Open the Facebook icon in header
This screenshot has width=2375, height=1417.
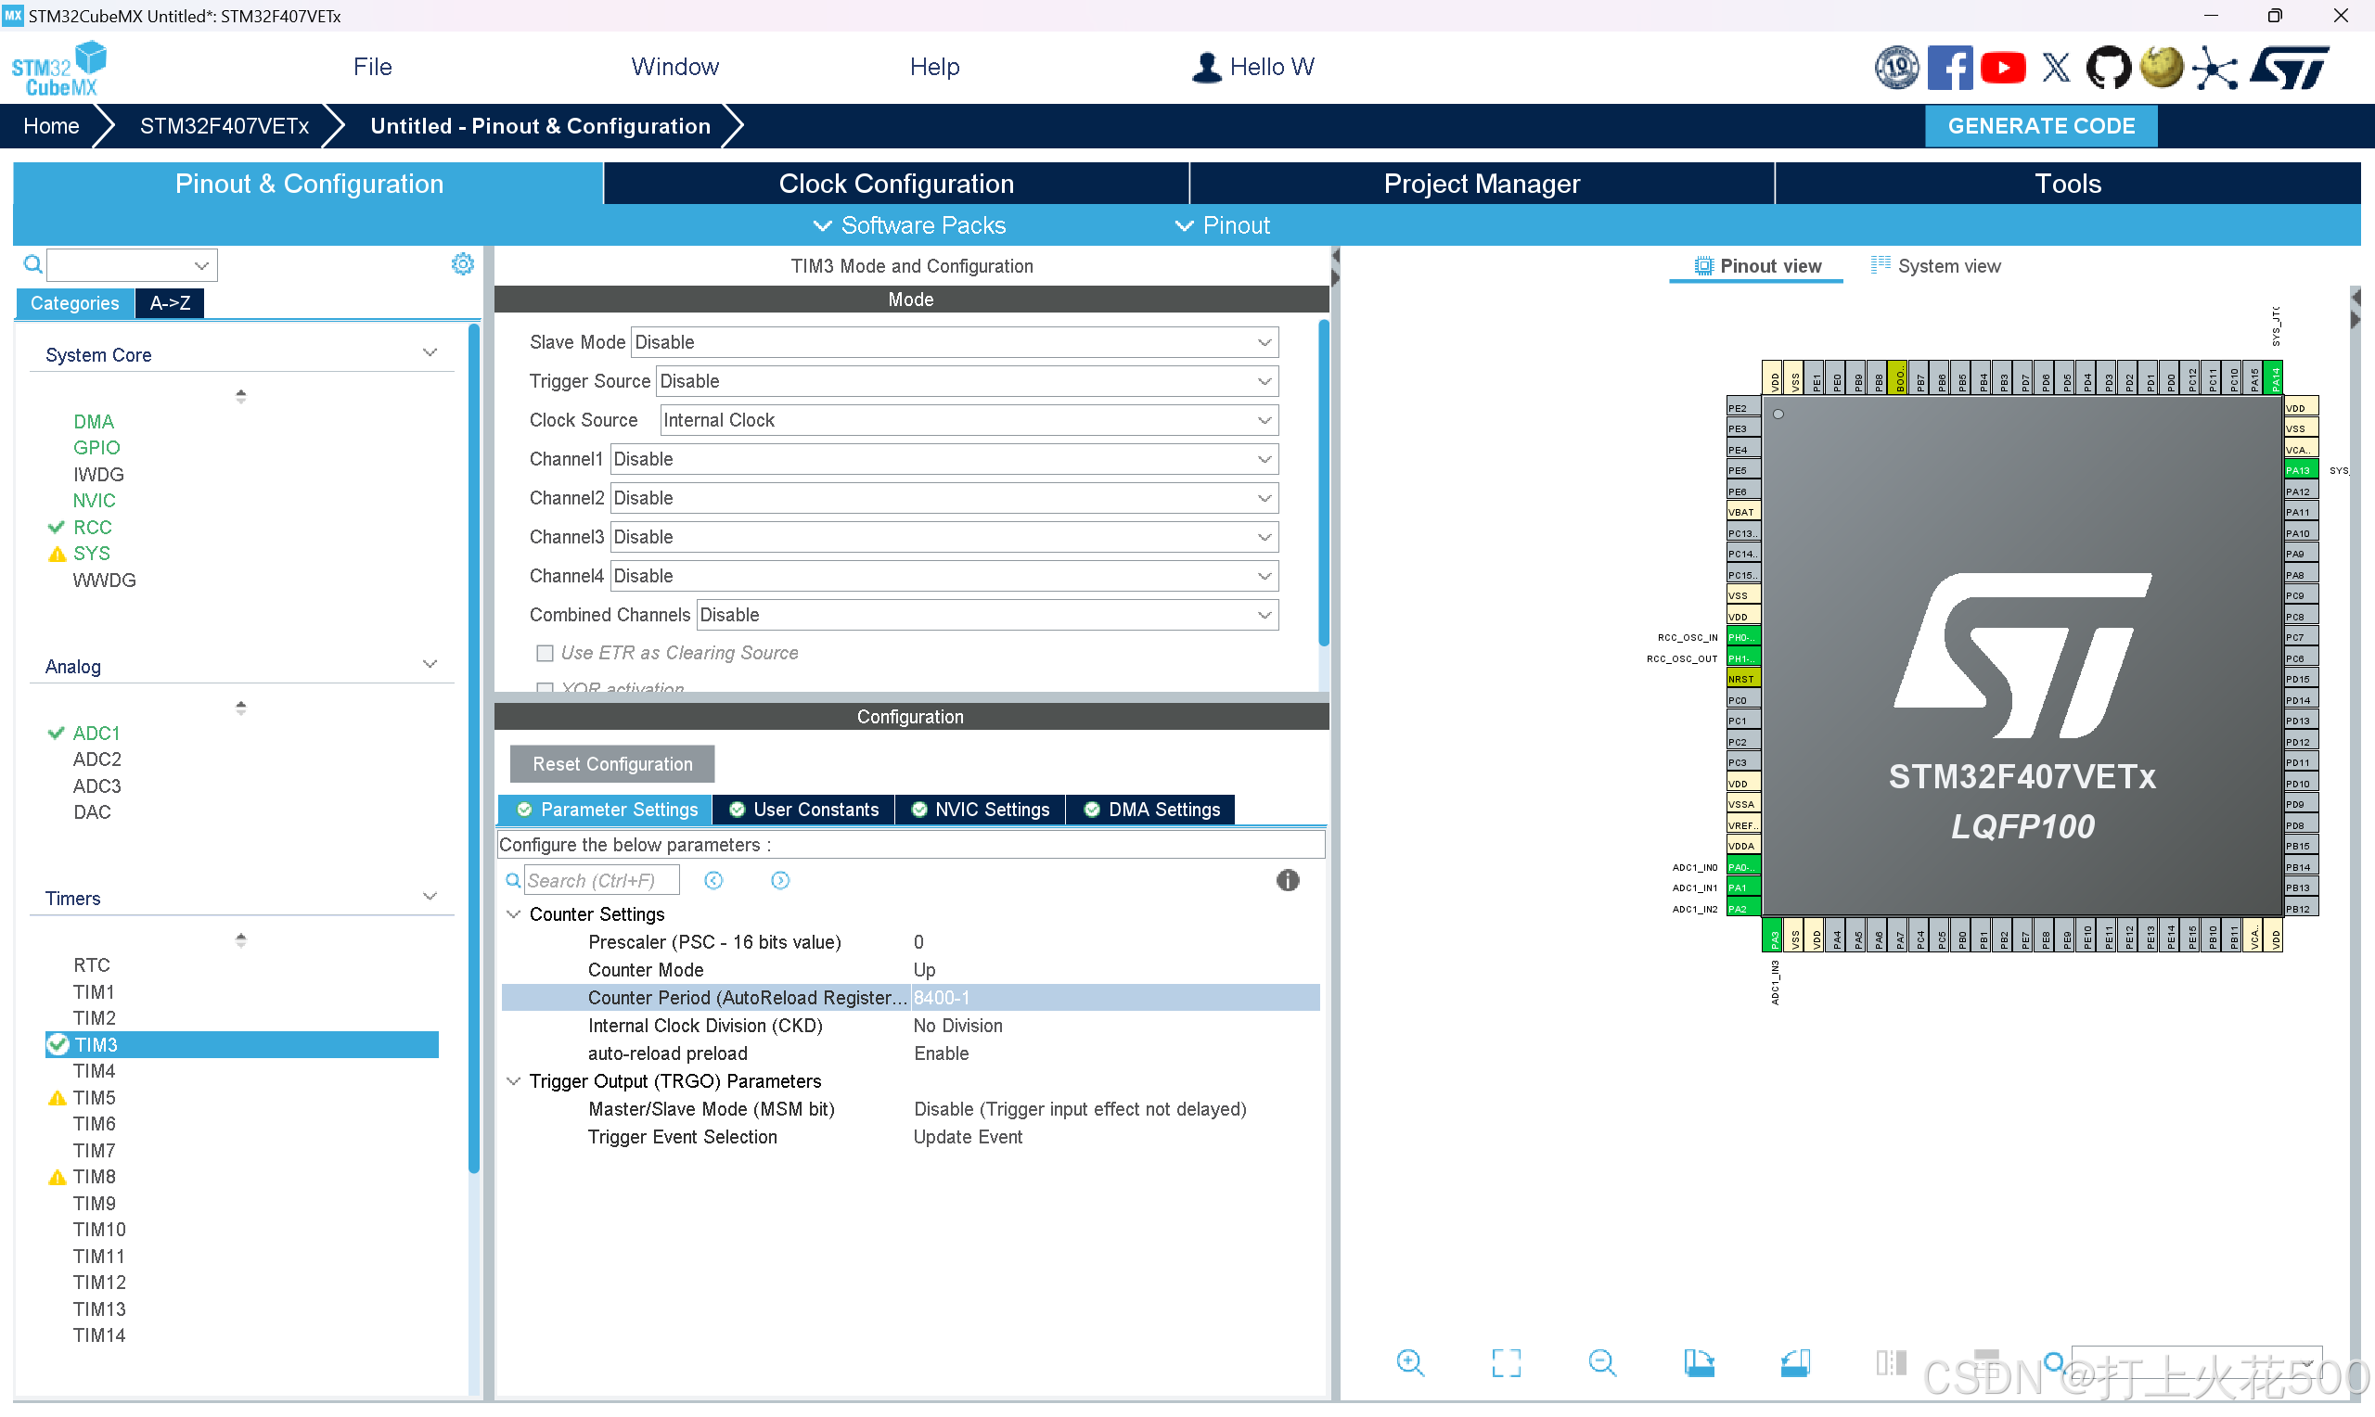click(1949, 68)
